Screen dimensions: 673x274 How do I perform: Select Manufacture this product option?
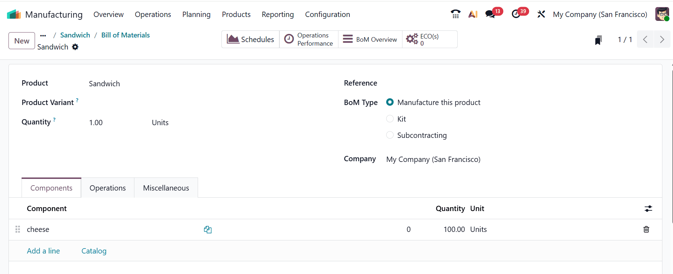390,102
